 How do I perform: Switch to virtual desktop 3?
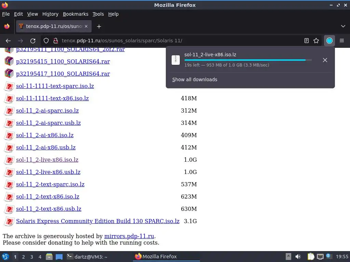tap(32, 257)
